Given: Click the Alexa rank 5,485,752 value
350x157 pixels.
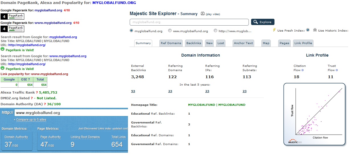Looking at the screenshot, I should pos(48,92).
